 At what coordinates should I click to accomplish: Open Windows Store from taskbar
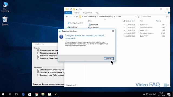(29, 94)
